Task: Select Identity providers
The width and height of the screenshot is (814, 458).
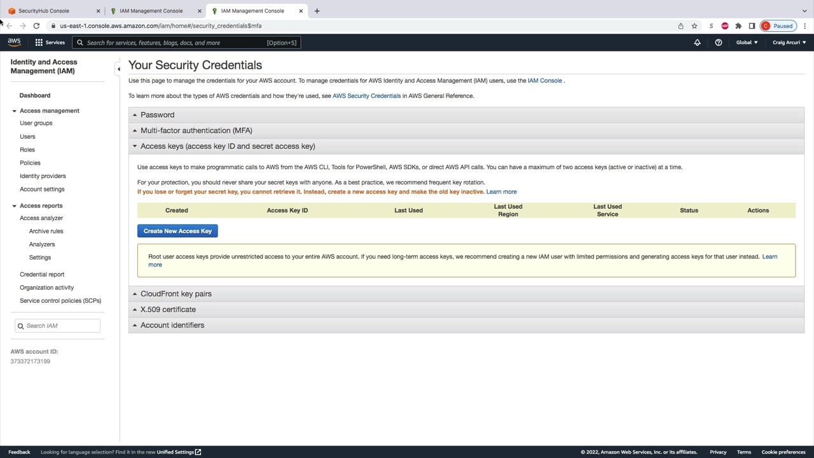Action: 43,176
